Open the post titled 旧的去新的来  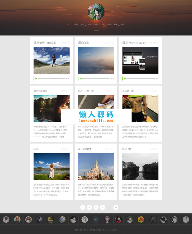40,91
